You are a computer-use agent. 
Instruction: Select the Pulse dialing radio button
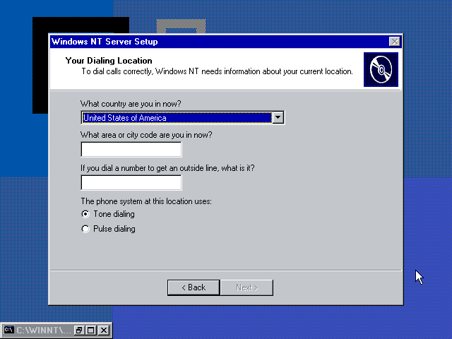pyautogui.click(x=85, y=229)
